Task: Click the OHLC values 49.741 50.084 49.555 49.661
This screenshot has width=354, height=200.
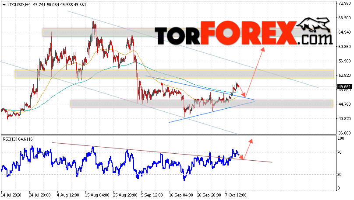Action: 60,5
